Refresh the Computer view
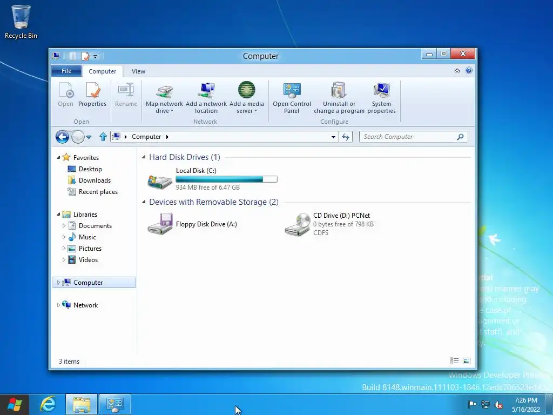This screenshot has height=415, width=553. point(346,137)
